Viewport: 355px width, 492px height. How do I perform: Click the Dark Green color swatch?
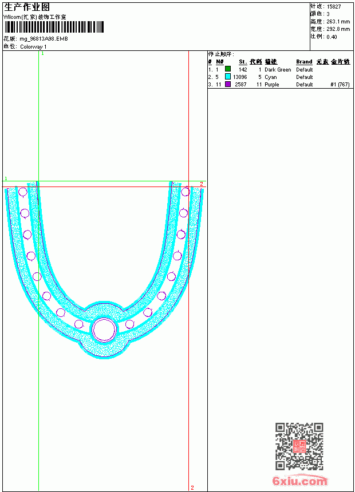(228, 69)
